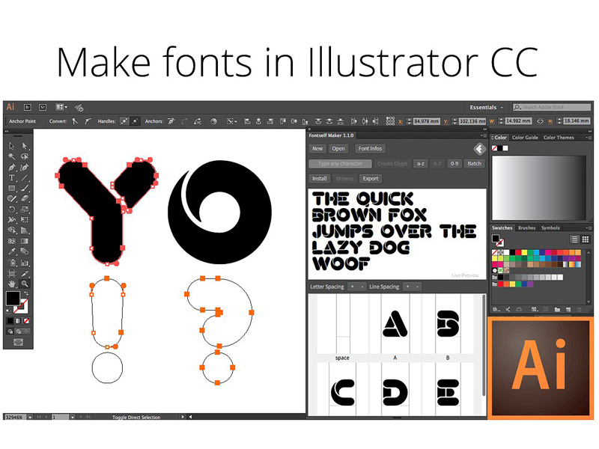The height and width of the screenshot is (449, 599).
Task: Open the arrange documents dropdown
Action: coord(61,107)
